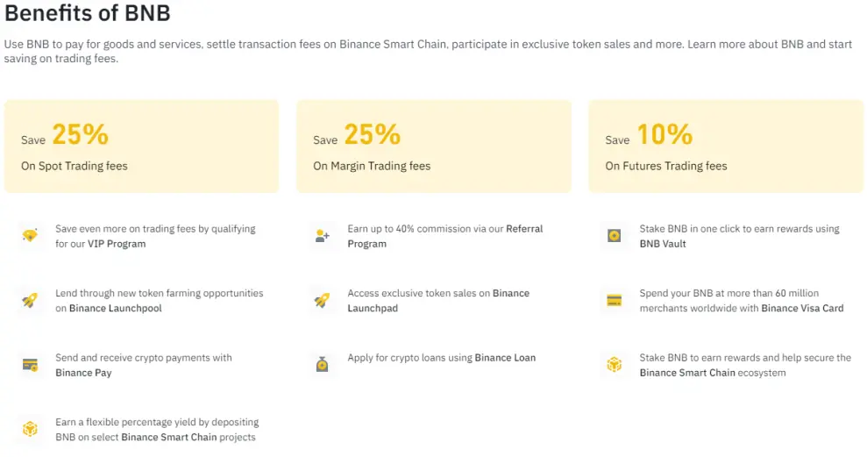Go to Binance Launchpool link

[116, 308]
